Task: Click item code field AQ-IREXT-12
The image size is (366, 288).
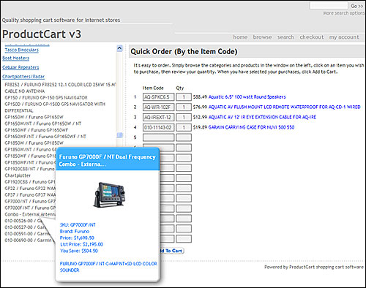Action: (x=159, y=117)
